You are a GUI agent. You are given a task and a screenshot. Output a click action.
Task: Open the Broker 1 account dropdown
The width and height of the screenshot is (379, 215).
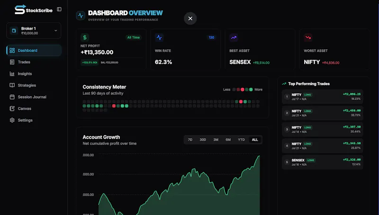point(34,31)
